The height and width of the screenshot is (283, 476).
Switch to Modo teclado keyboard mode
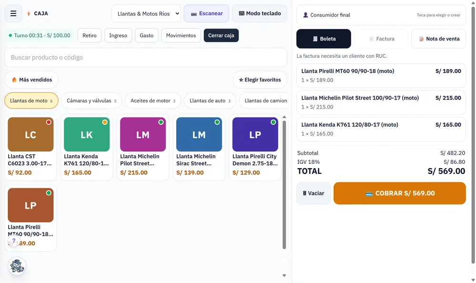pos(259,13)
